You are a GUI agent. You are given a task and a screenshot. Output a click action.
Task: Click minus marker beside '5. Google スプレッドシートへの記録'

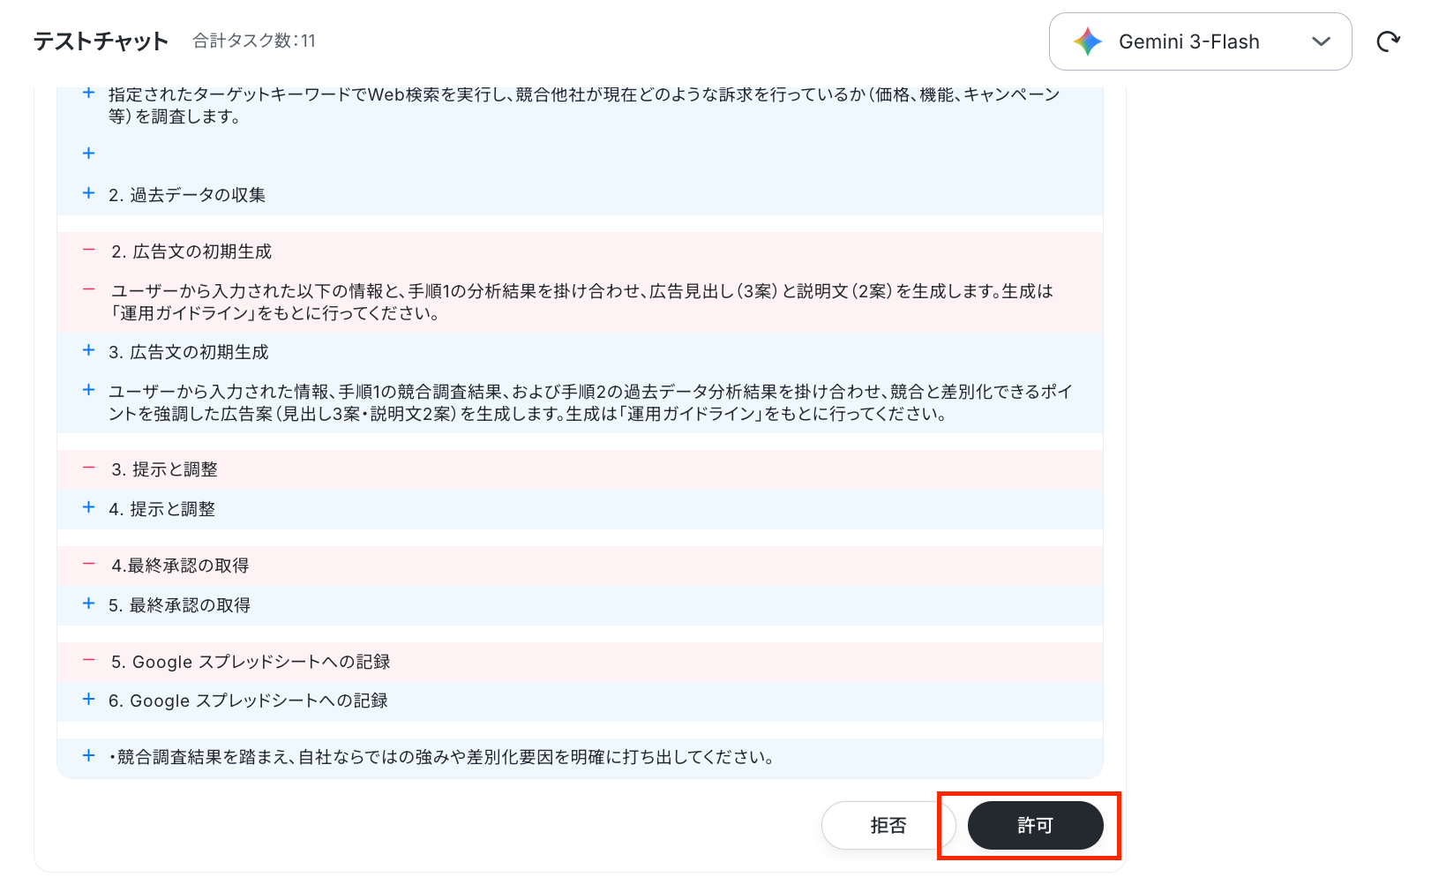88,660
